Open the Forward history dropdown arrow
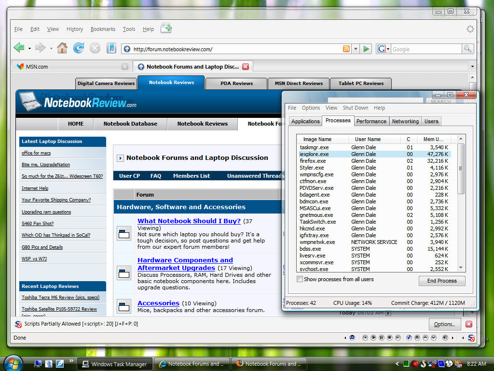The image size is (494, 371). [x=51, y=49]
